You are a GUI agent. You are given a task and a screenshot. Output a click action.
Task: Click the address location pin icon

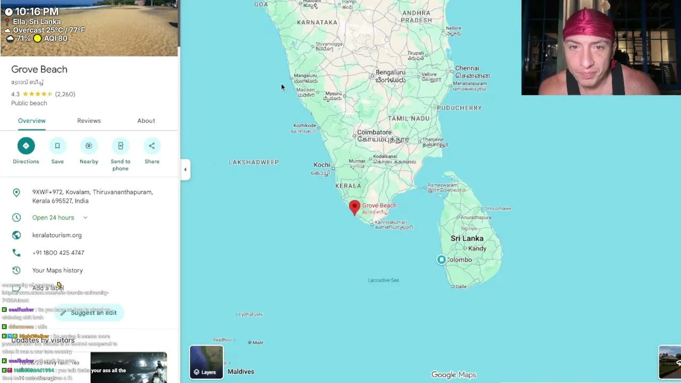[x=16, y=193]
